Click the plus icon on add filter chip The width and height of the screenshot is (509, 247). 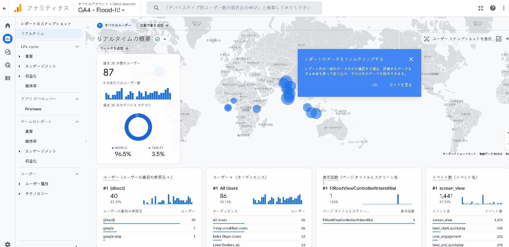coord(127,49)
